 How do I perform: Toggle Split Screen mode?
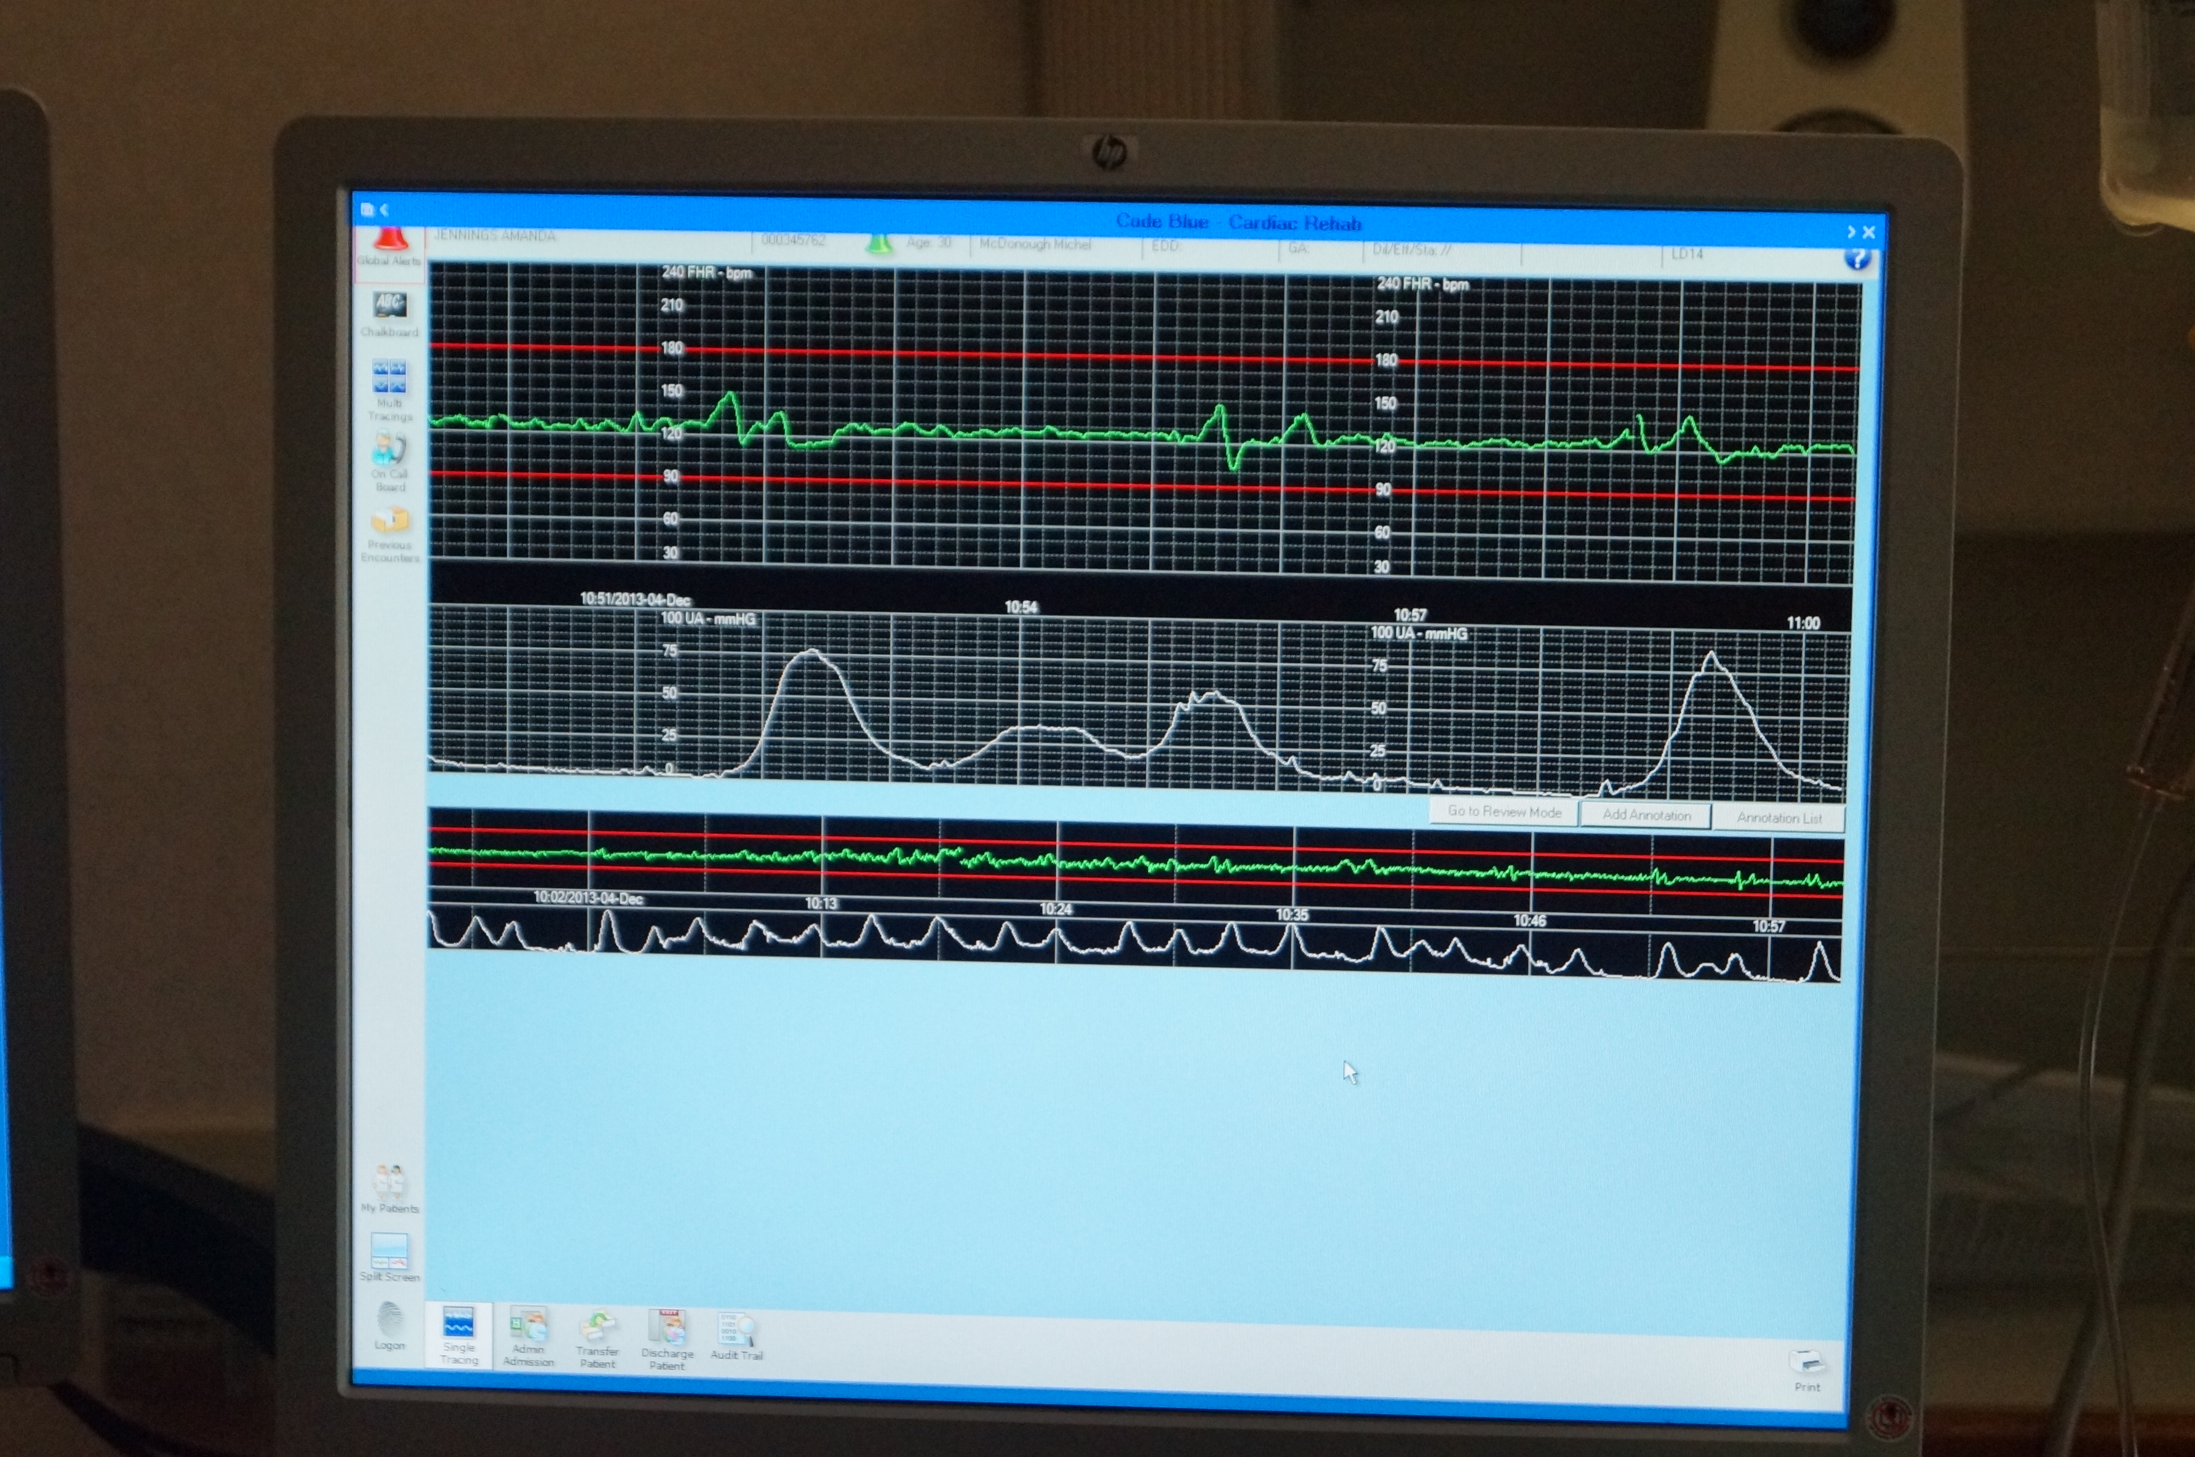[389, 1251]
